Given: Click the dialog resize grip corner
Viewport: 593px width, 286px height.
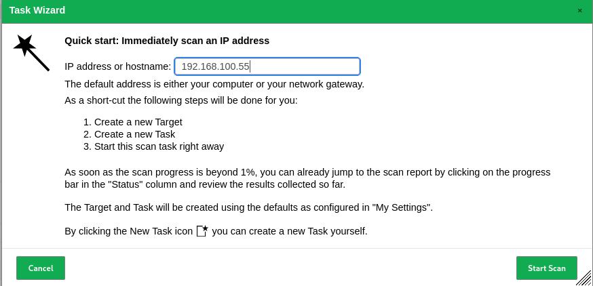Looking at the screenshot, I should coord(585,278).
